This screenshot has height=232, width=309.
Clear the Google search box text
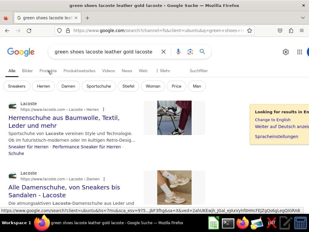pos(163,52)
